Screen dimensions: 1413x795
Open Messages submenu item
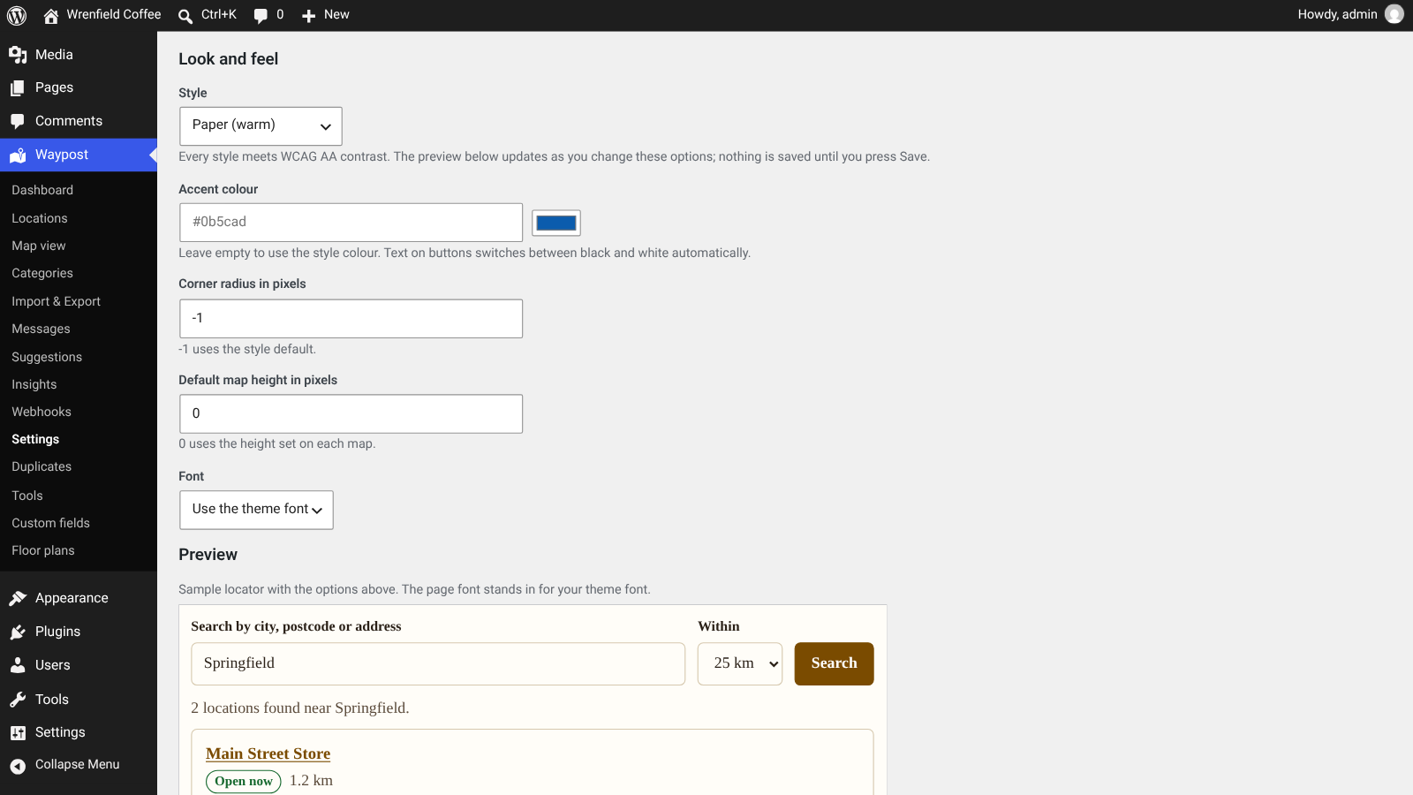point(41,329)
